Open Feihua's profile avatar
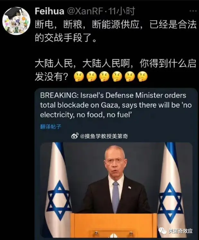This screenshot has width=199, height=240. point(16,21)
